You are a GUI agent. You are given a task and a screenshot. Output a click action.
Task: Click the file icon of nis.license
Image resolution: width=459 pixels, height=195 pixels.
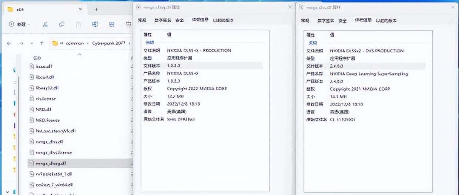(32, 99)
